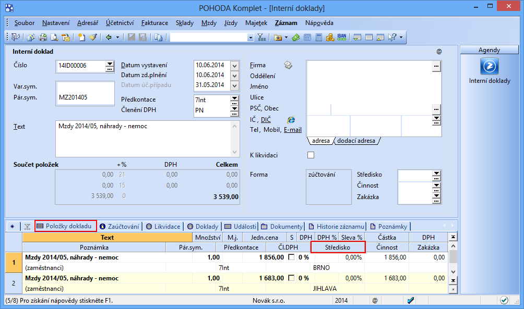Screen dimensions: 524x309
Task: Open the Účetnictví menu
Action: point(120,23)
